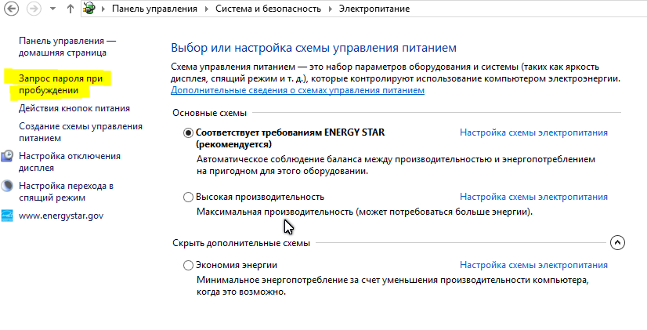
Task: Open Создание схемы управления питанием
Action: pos(81,132)
